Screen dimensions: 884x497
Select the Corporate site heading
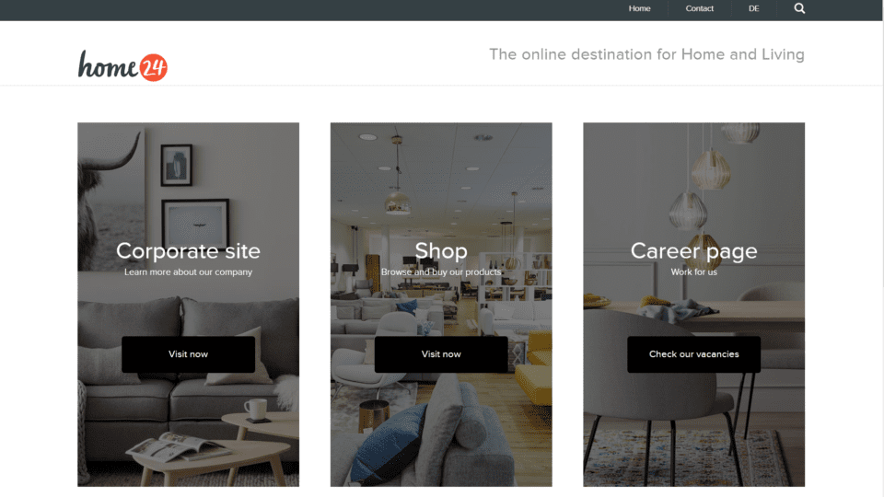[x=188, y=250]
